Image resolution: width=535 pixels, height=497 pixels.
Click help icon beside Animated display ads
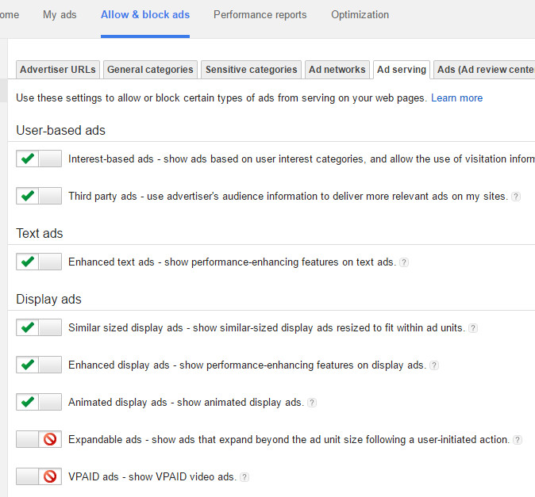pos(312,403)
